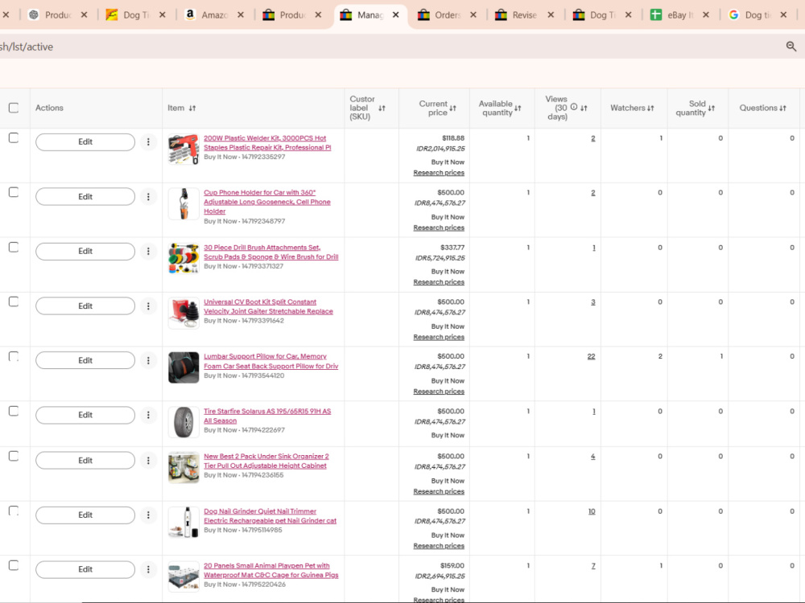Open Research prices for Plastic Welder Kit

(439, 173)
